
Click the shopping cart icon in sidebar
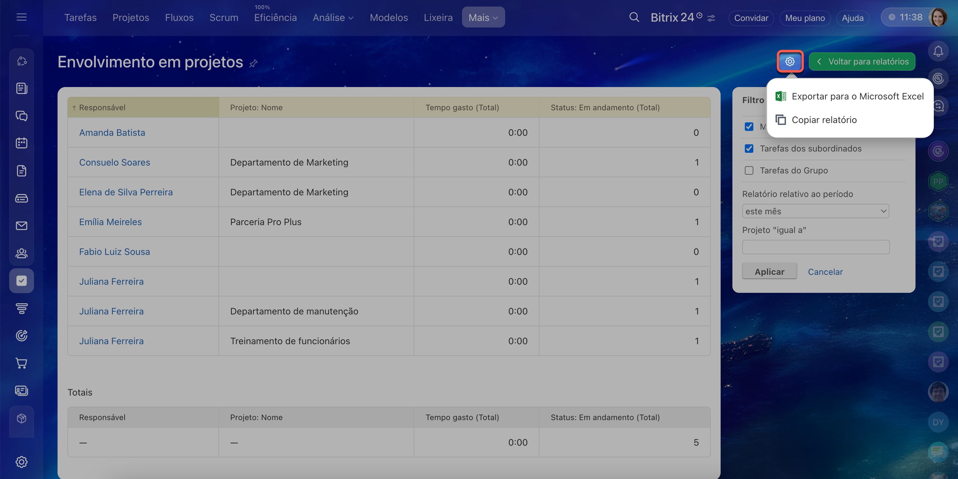[22, 363]
